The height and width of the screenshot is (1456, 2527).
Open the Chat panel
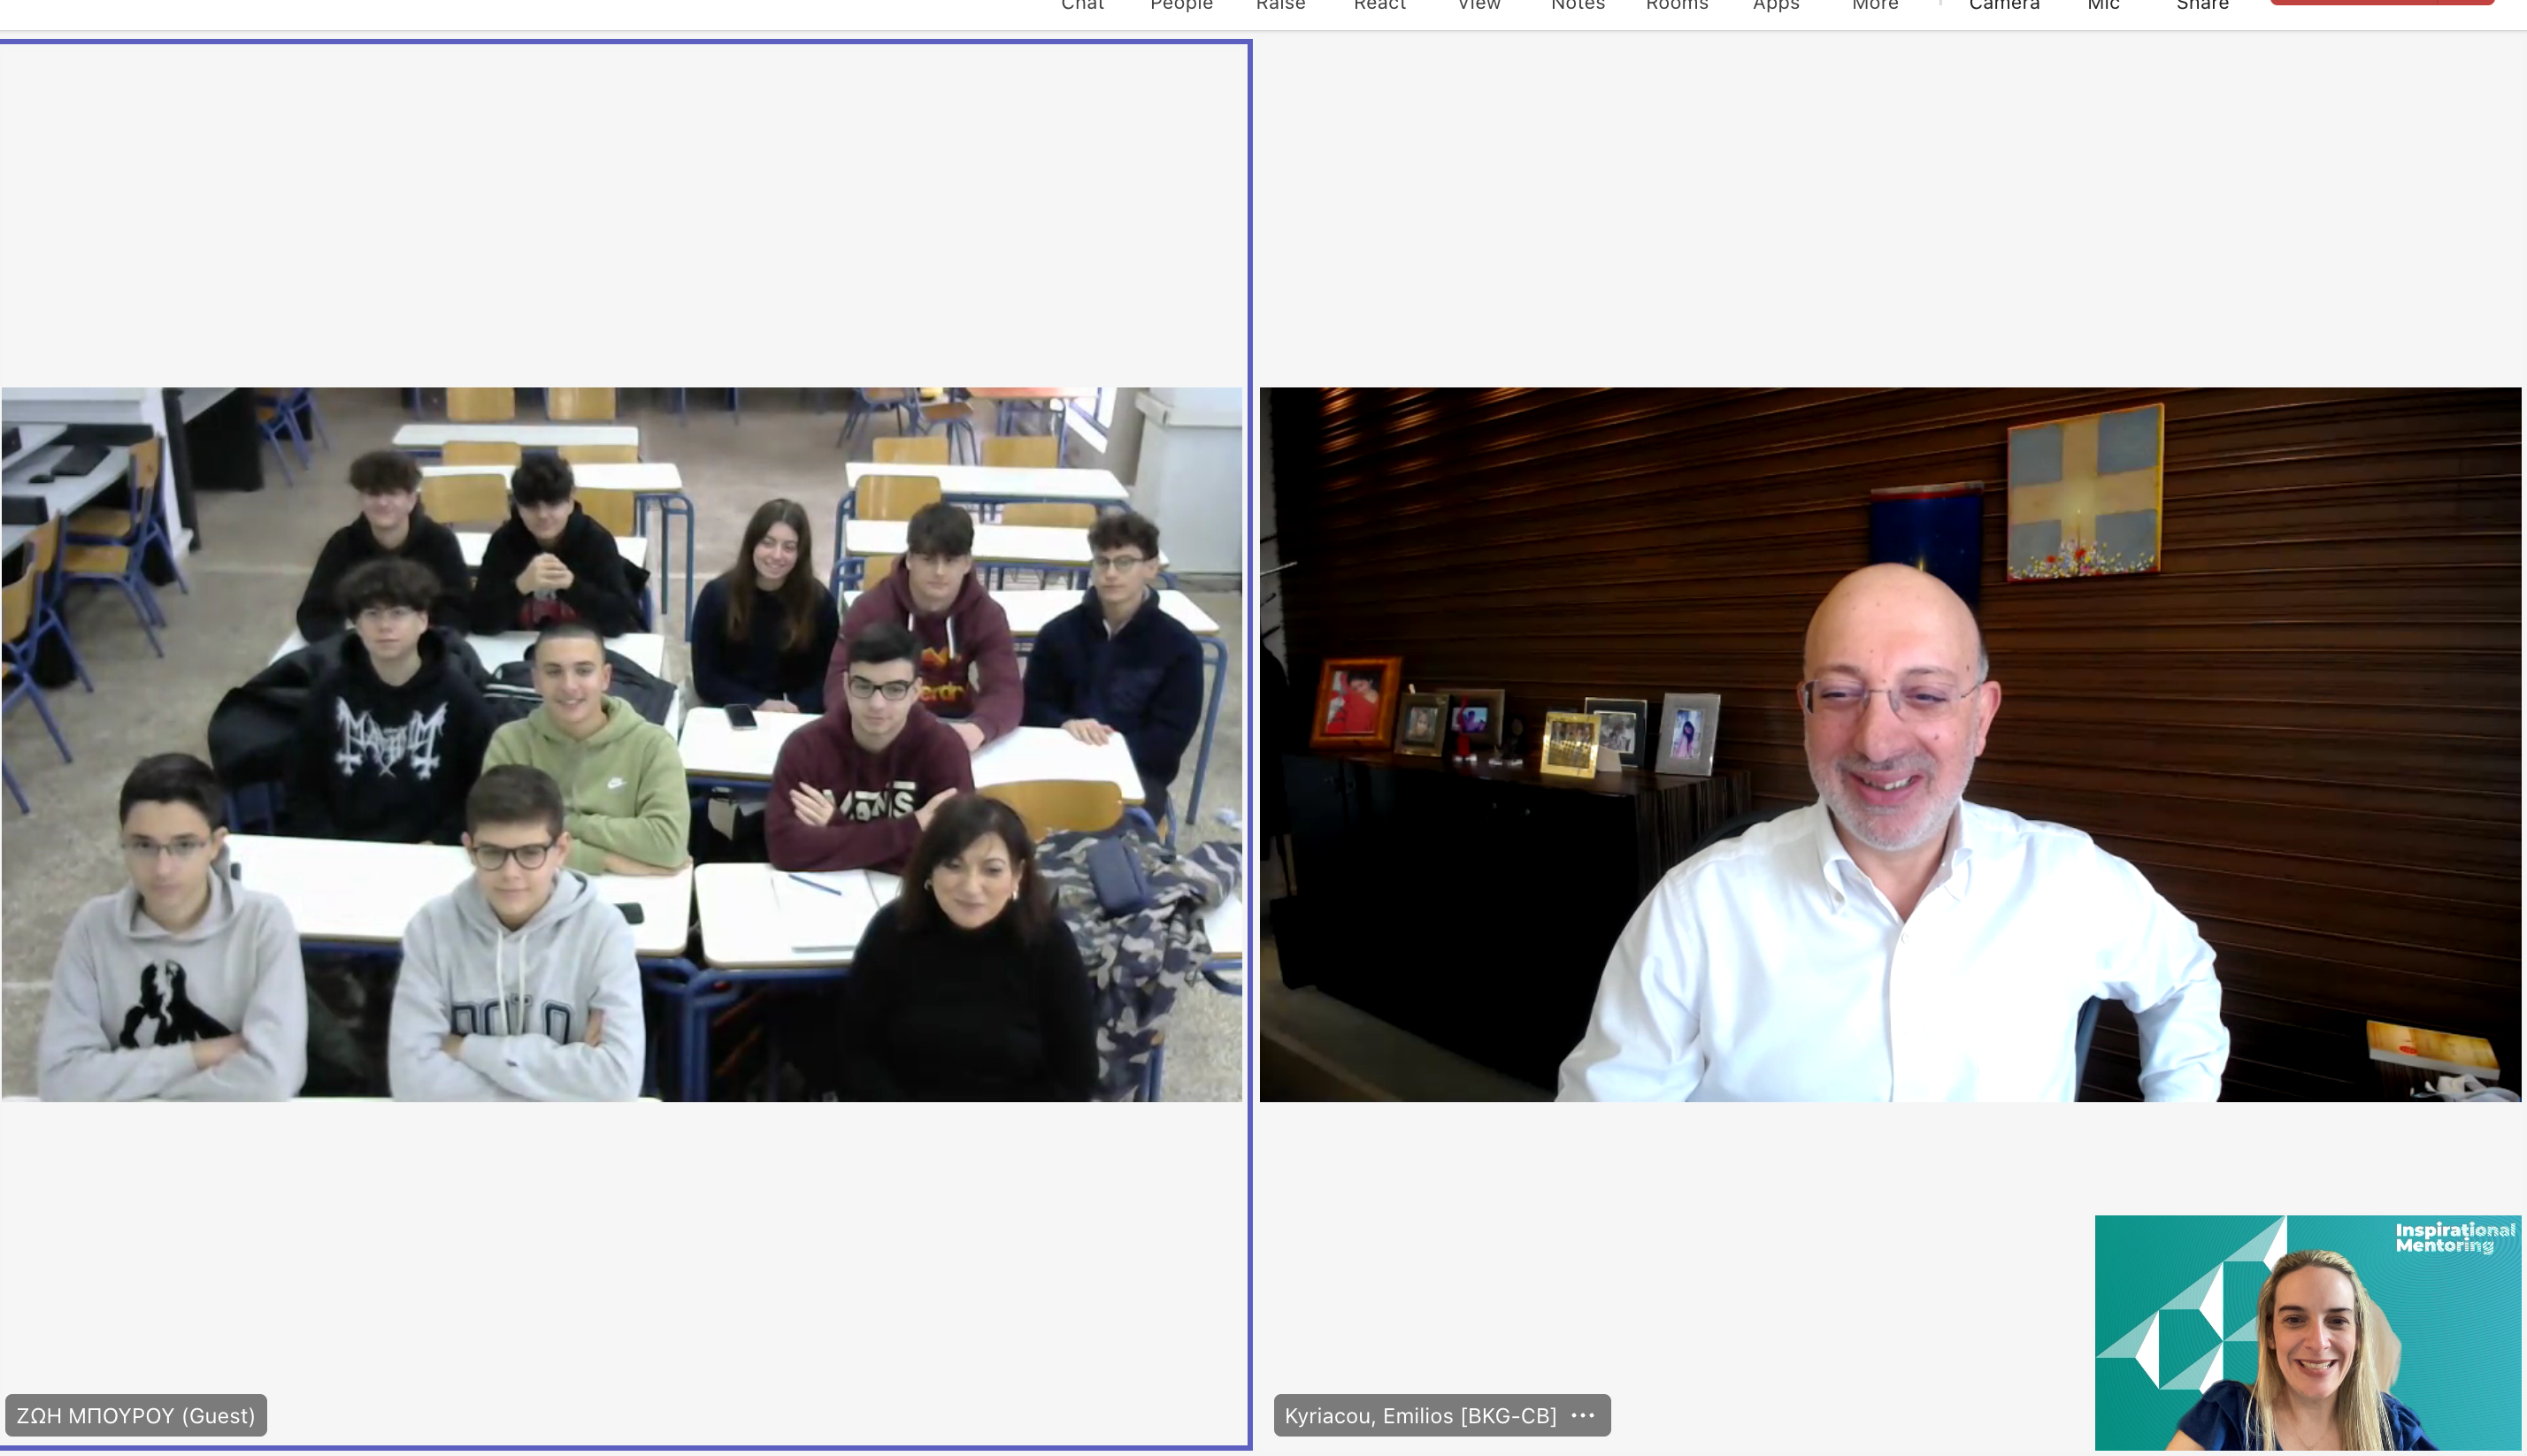click(x=1082, y=5)
